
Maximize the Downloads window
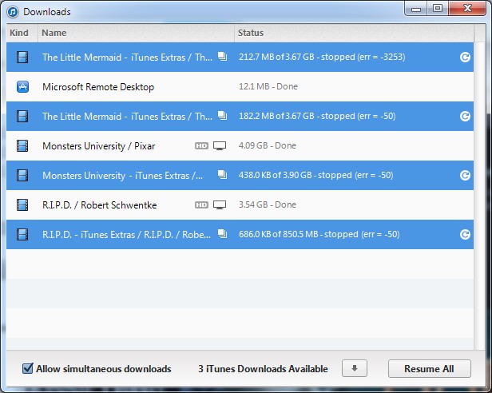tap(438, 8)
